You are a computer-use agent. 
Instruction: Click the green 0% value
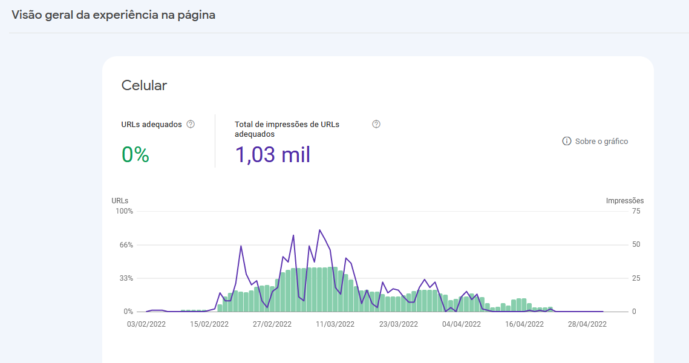135,155
